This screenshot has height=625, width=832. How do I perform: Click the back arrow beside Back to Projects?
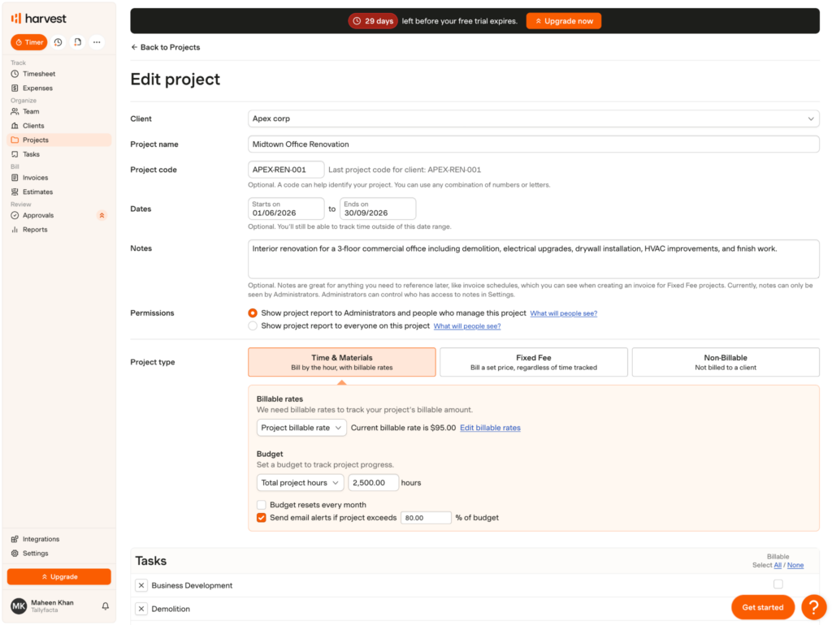tap(134, 47)
